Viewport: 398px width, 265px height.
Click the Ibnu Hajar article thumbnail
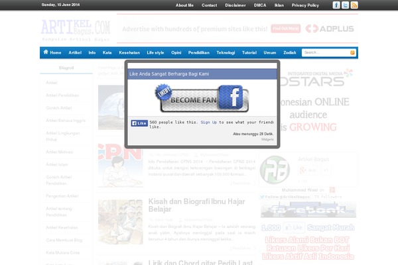(x=121, y=222)
